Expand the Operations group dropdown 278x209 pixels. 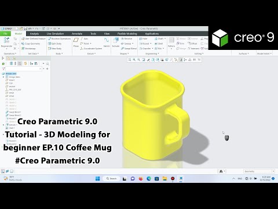[x=10, y=53]
